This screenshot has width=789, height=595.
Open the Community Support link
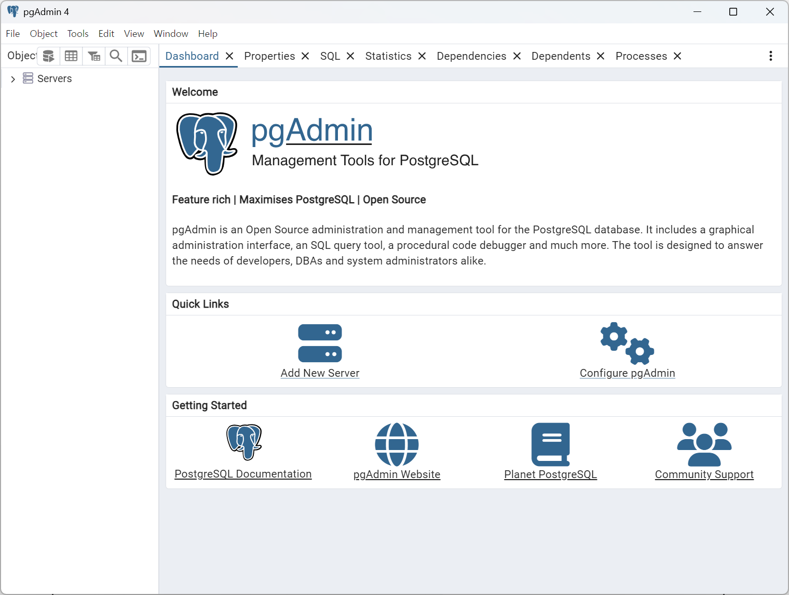tap(704, 474)
